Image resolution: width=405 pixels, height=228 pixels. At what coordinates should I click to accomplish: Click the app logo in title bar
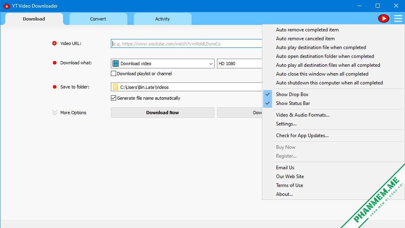6,6
